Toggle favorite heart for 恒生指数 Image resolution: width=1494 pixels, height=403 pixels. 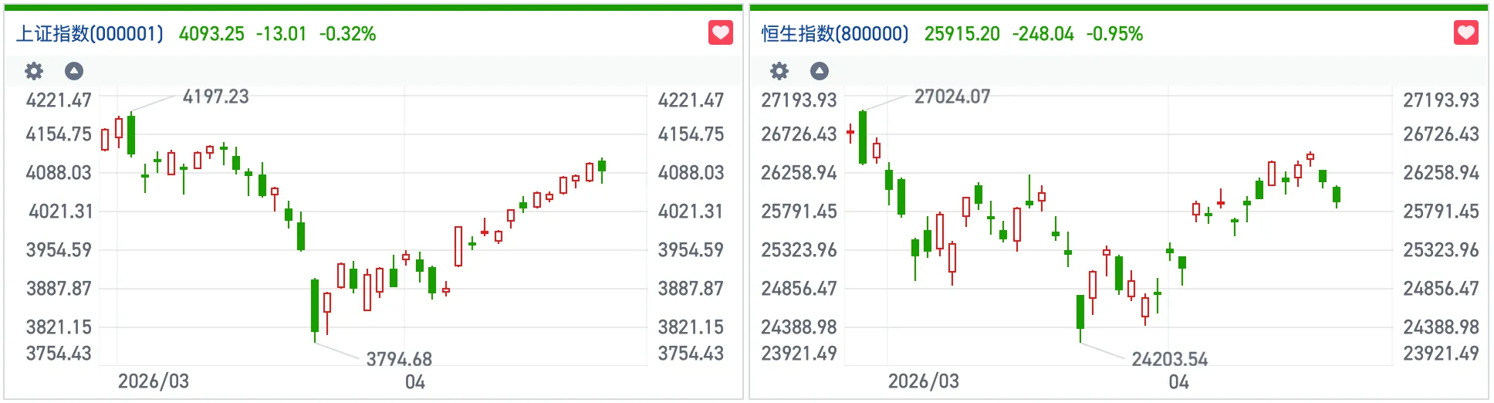click(1466, 33)
